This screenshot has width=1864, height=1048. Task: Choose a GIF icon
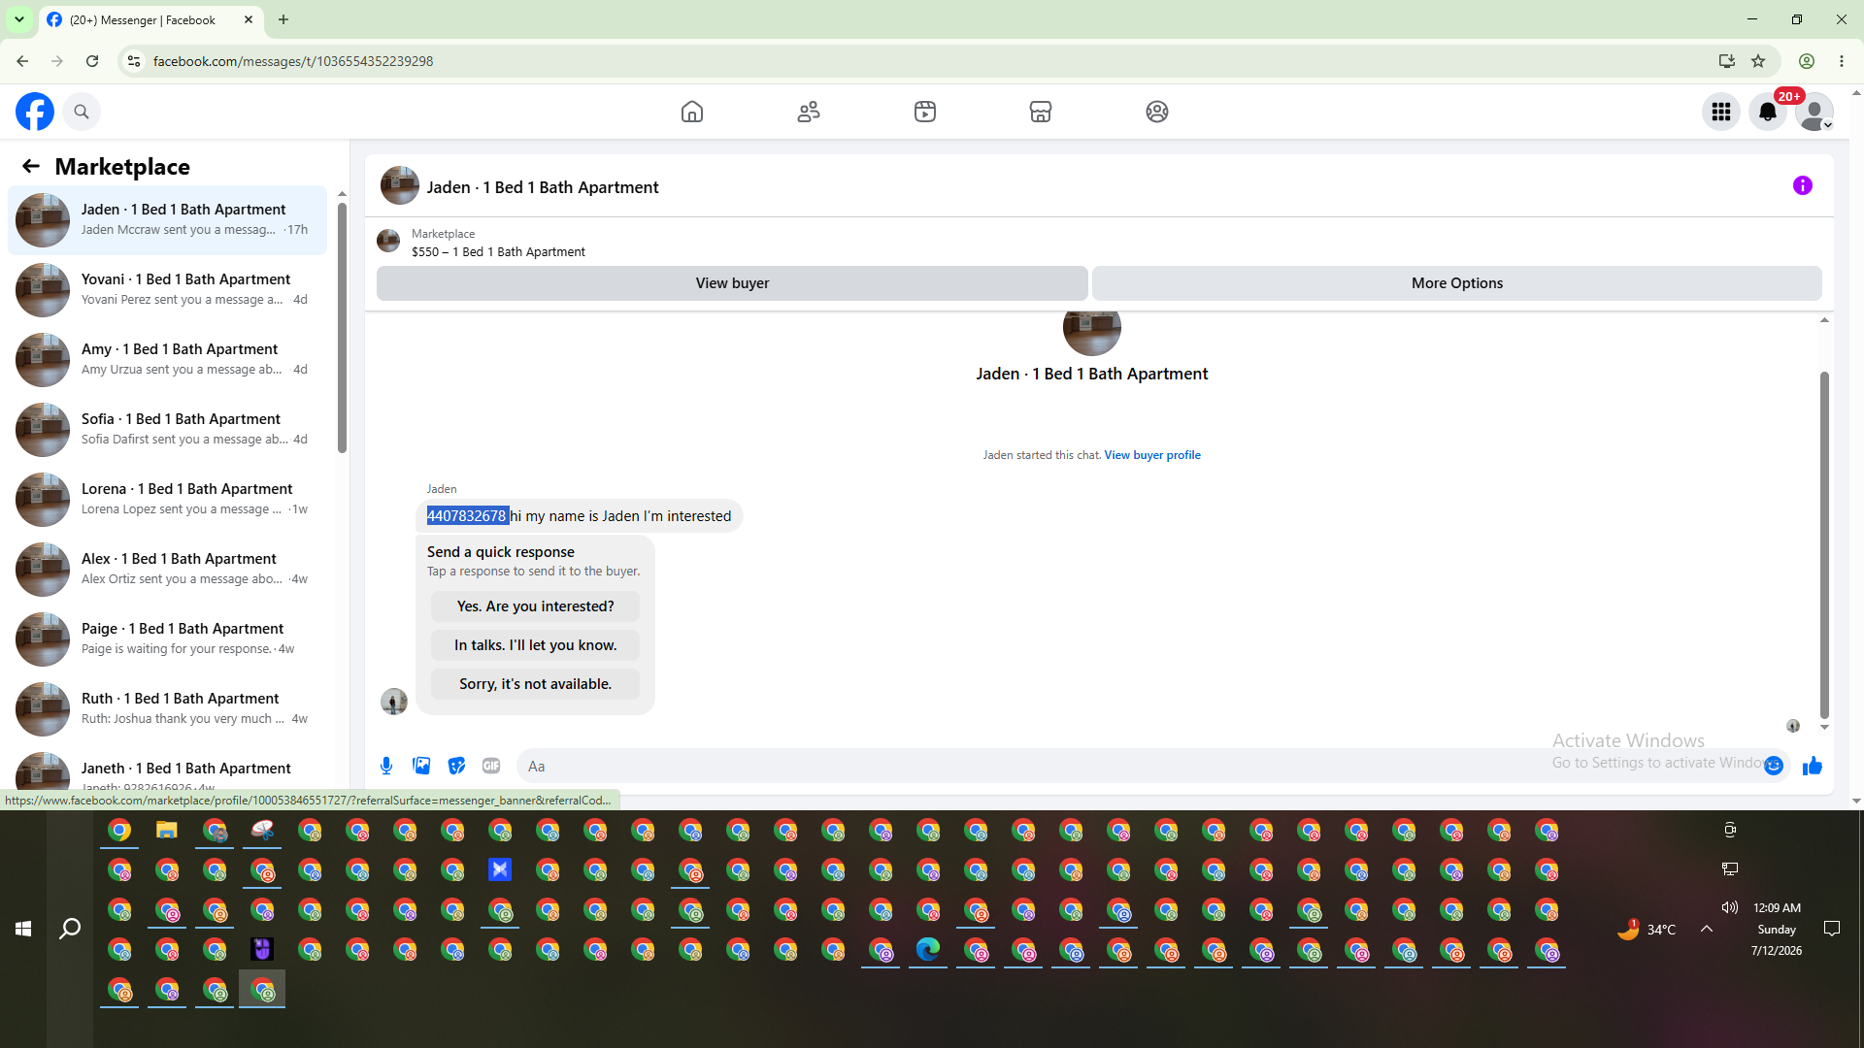click(x=491, y=766)
